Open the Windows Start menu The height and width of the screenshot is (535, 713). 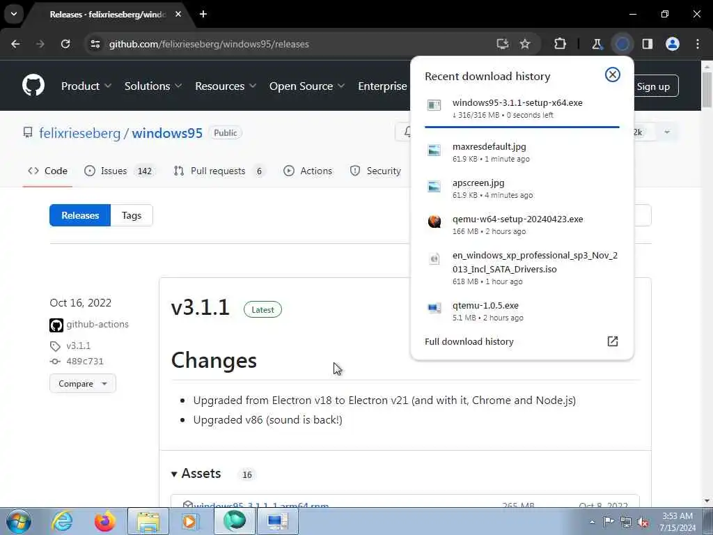pos(19,521)
